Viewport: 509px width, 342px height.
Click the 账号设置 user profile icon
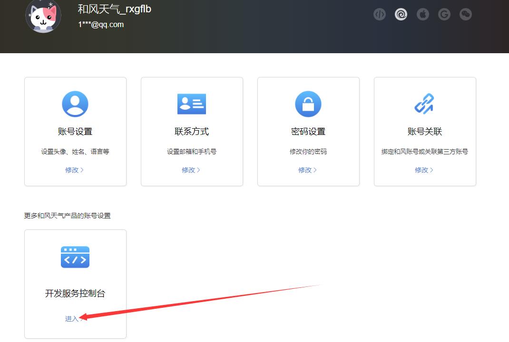(x=75, y=104)
